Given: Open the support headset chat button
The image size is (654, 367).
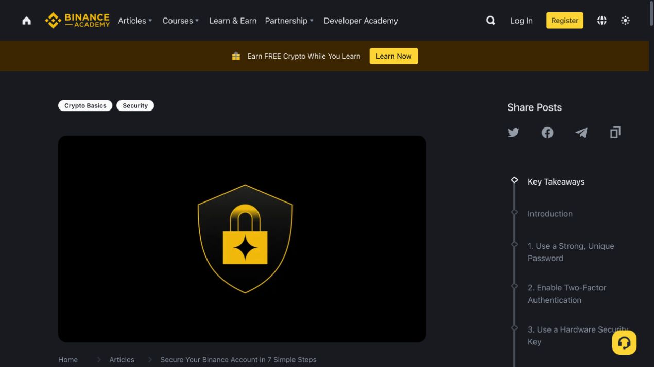Looking at the screenshot, I should 624,342.
